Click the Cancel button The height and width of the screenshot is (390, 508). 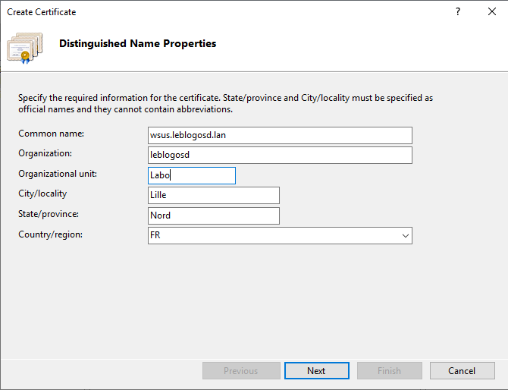[461, 371]
